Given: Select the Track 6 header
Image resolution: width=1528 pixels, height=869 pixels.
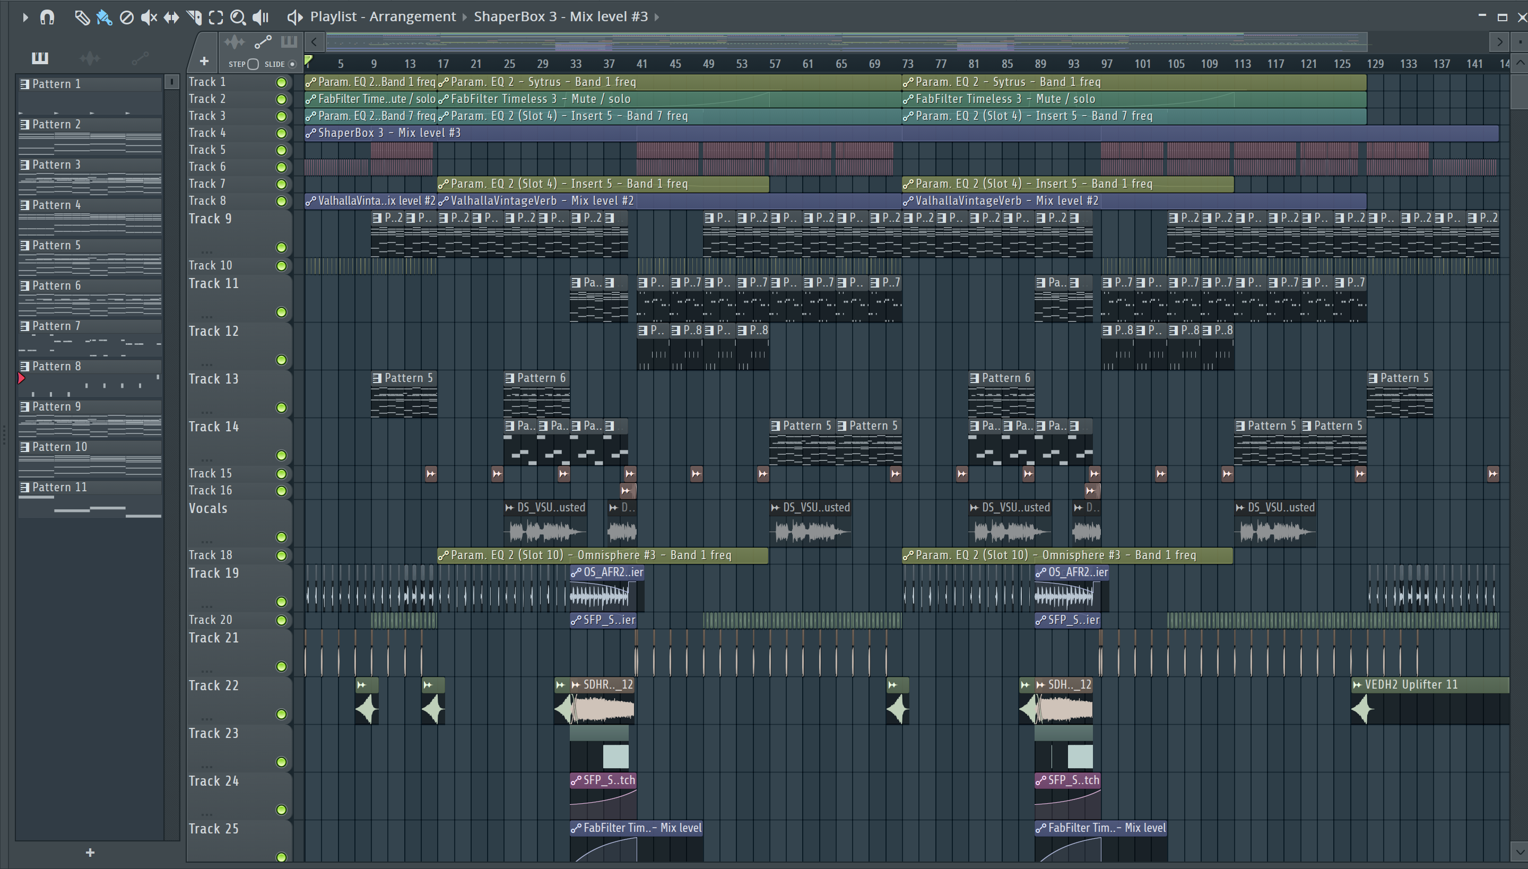Looking at the screenshot, I should (239, 167).
